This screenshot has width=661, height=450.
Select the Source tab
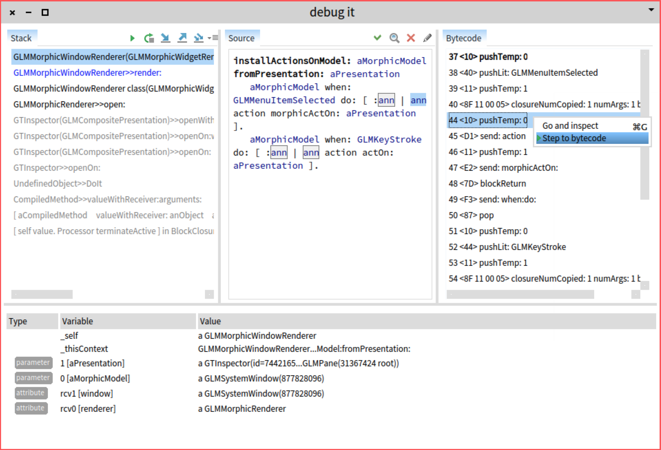pos(241,38)
